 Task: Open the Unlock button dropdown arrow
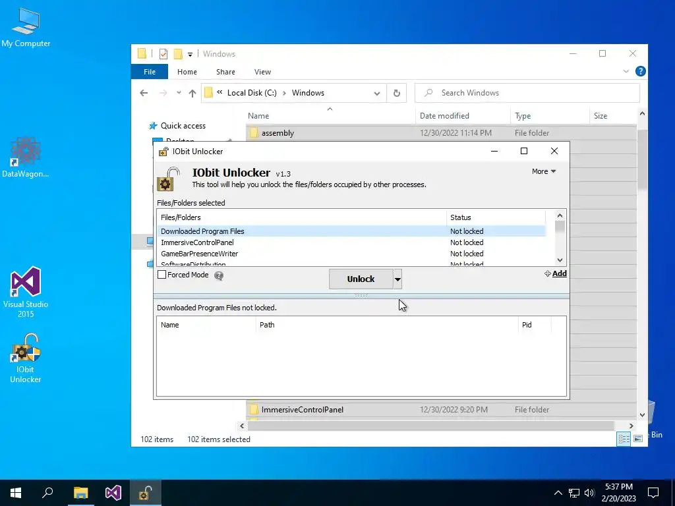tap(397, 279)
